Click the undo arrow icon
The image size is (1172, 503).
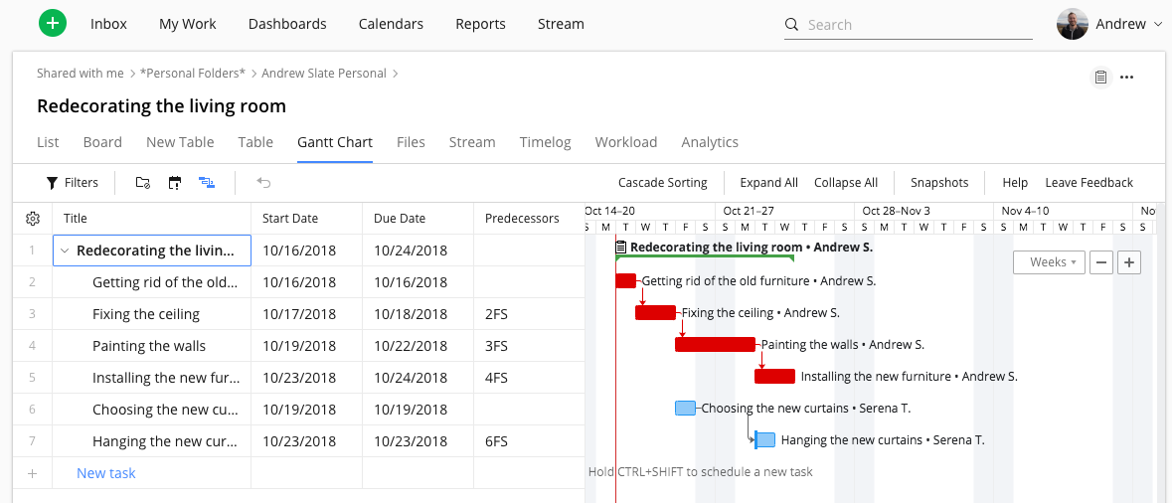pos(263,183)
